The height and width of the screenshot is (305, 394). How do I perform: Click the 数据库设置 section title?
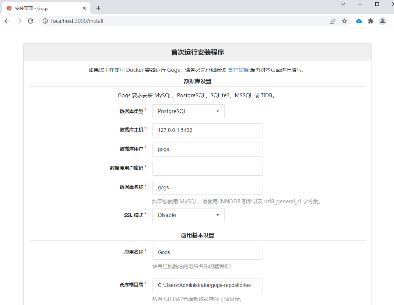click(197, 81)
